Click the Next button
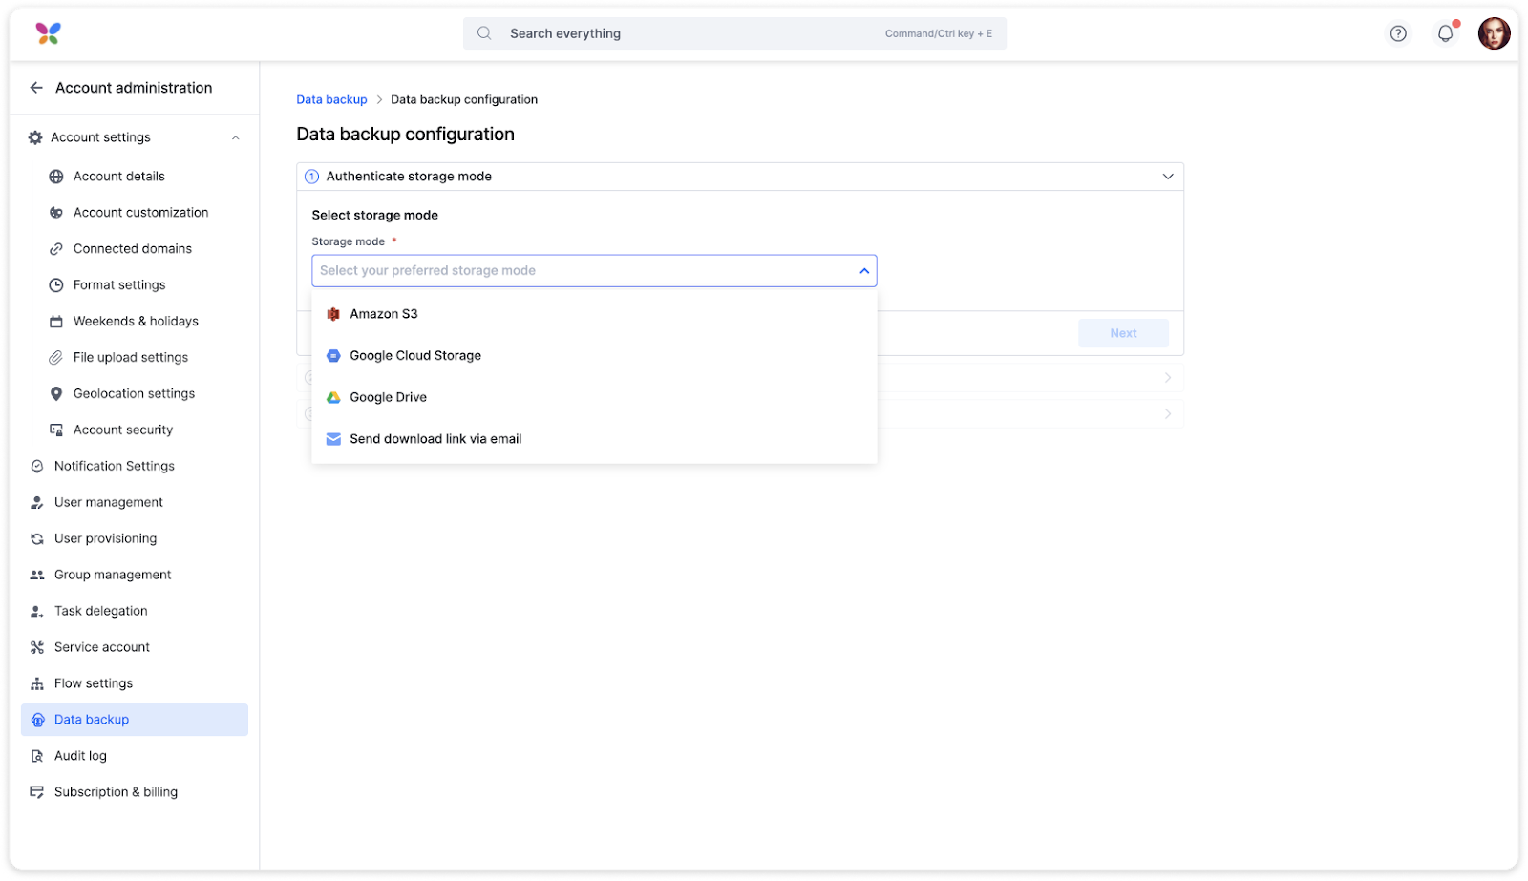 coord(1123,333)
